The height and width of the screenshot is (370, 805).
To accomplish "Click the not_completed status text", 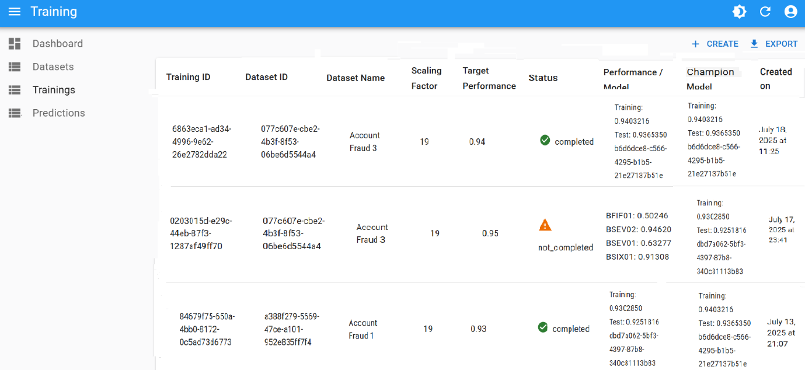I will [x=565, y=247].
